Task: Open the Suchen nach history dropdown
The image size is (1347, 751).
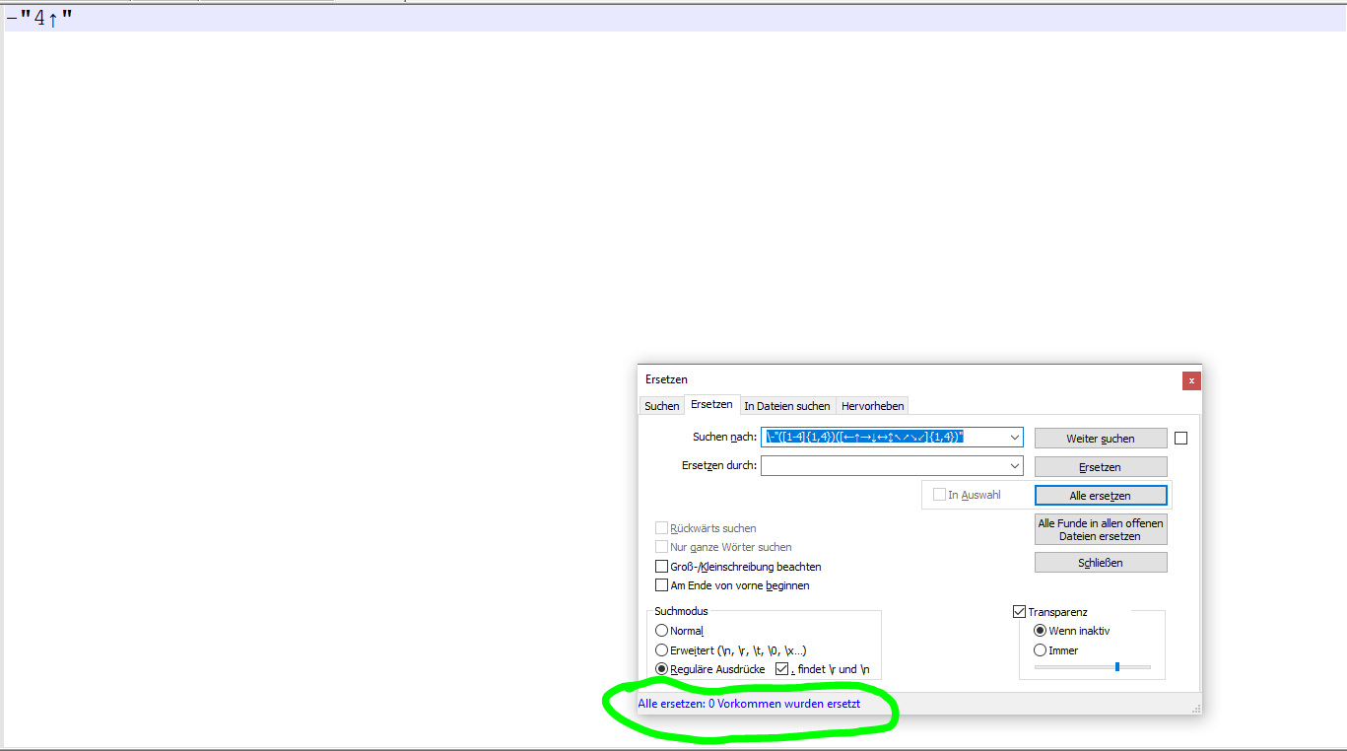Action: [1013, 437]
